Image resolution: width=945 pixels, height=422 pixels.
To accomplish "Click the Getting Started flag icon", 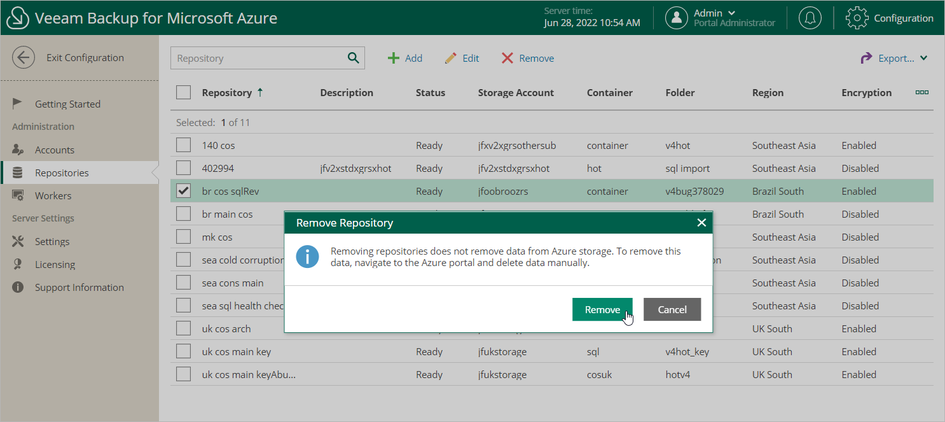I will pos(18,104).
